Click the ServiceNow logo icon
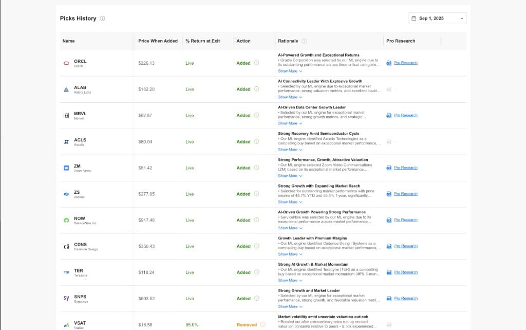This screenshot has width=526, height=330. [66, 220]
